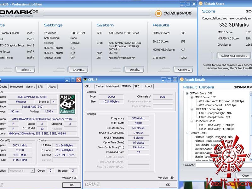Open About tab in left CPU-Z window
Image resolution: width=252 pixels, height=189 pixels.
pos(52,87)
